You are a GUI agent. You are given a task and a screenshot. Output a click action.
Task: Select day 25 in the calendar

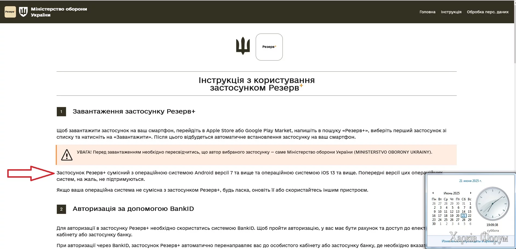point(446,220)
